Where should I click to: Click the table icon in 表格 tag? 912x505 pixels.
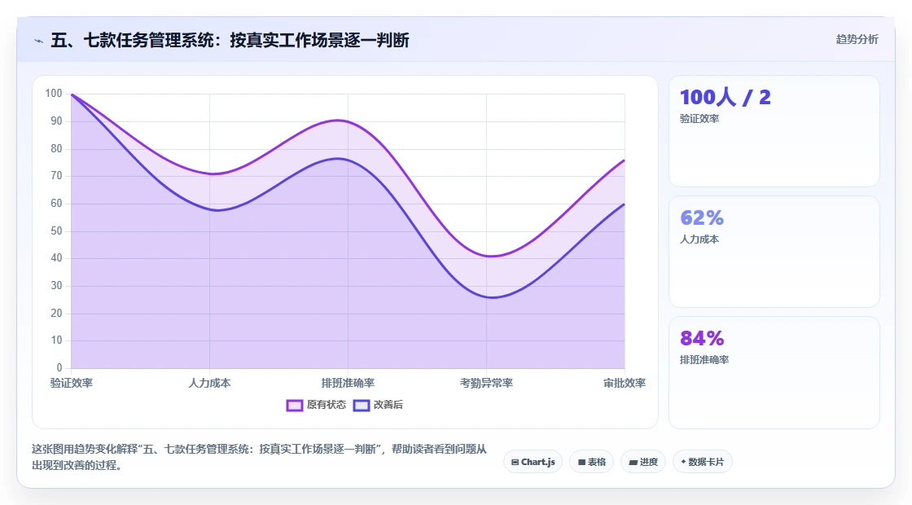581,463
